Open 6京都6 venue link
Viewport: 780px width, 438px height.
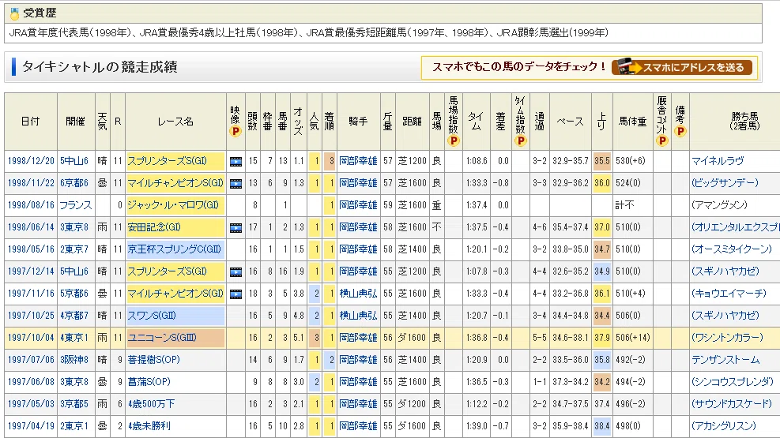tap(74, 183)
